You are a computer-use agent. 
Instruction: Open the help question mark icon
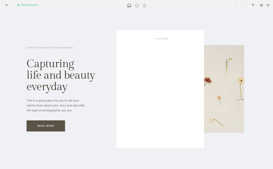[x=268, y=5]
